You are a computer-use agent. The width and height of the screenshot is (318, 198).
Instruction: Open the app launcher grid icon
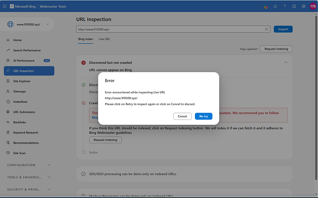coord(5,6)
